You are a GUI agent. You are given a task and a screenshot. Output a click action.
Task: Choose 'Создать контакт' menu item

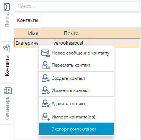tap(76, 78)
